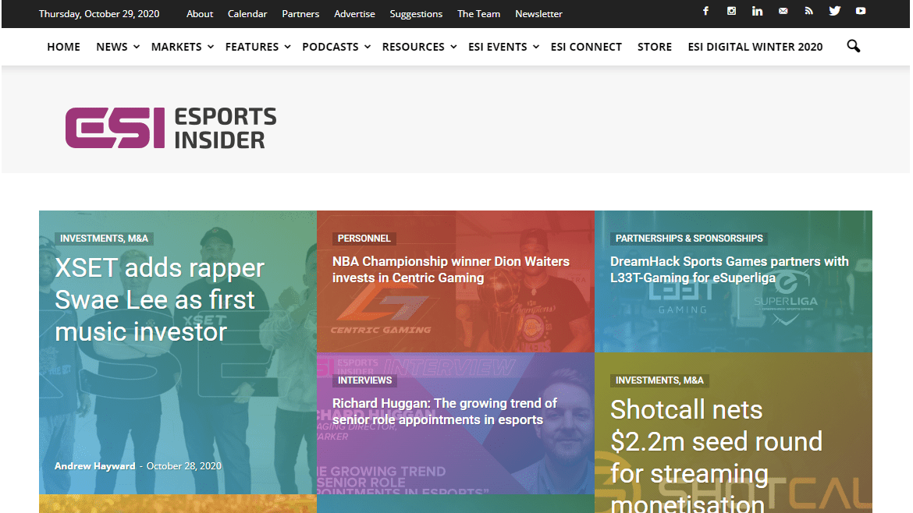The width and height of the screenshot is (913, 513).
Task: Open the Twitter bird icon
Action: click(835, 12)
